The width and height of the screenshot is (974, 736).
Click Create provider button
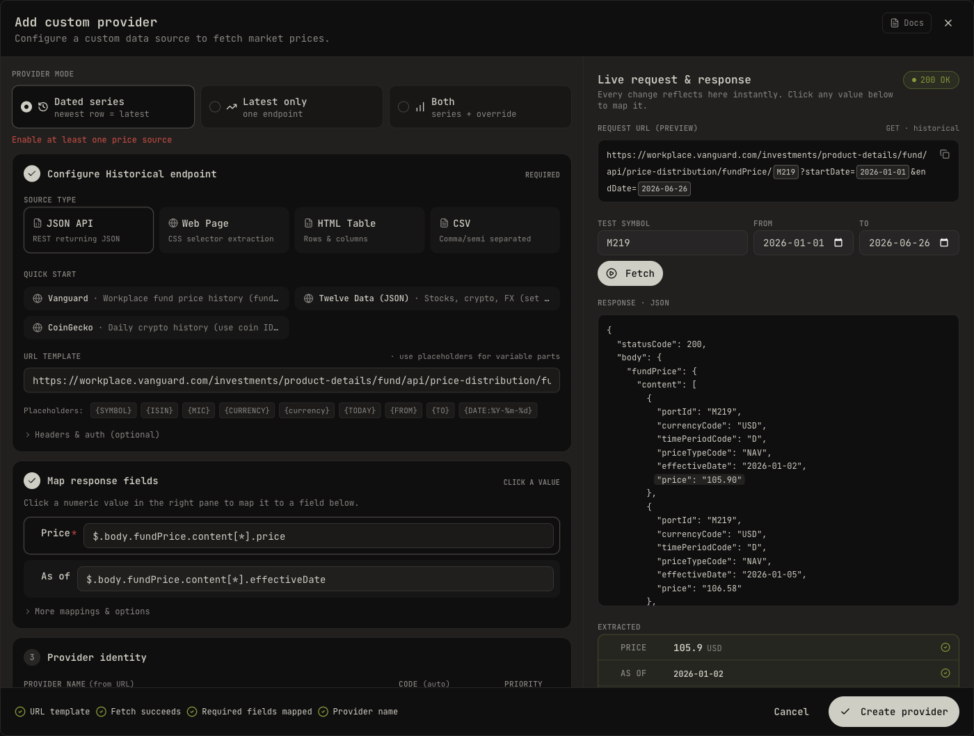[x=894, y=712]
